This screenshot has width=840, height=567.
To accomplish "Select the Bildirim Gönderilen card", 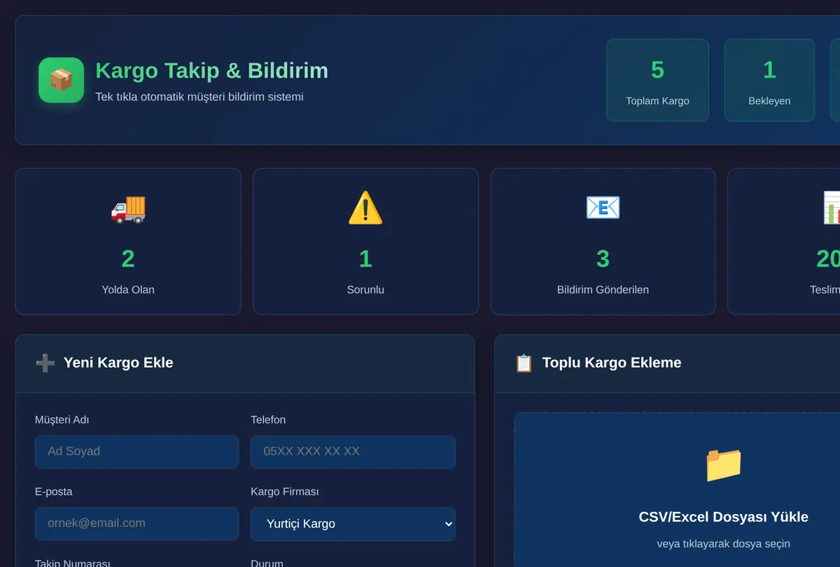I will click(603, 241).
